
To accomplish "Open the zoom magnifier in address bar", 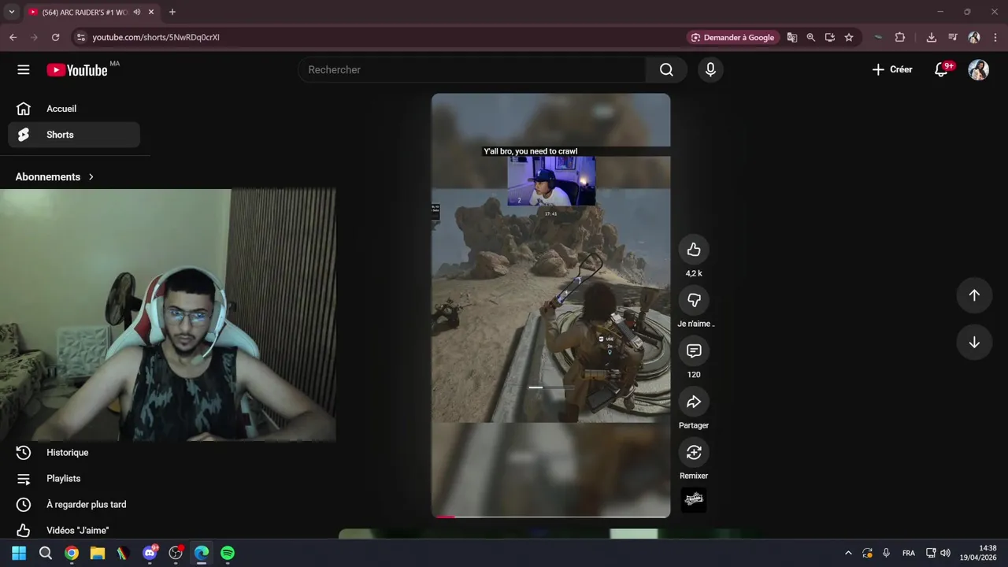I will point(810,37).
